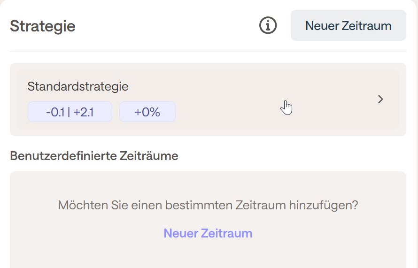
Task: Select the +0% badge
Action: pos(147,112)
